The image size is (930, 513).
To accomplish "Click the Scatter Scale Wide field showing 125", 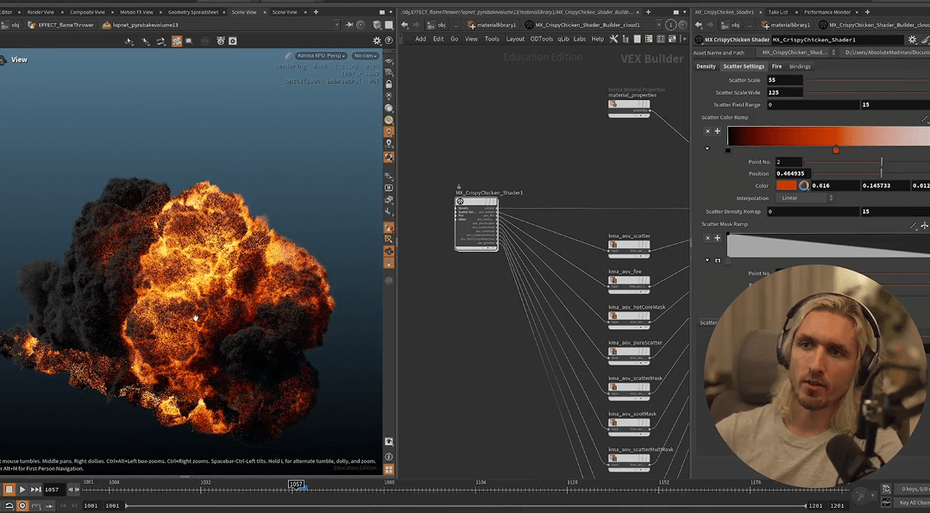I will coord(785,92).
